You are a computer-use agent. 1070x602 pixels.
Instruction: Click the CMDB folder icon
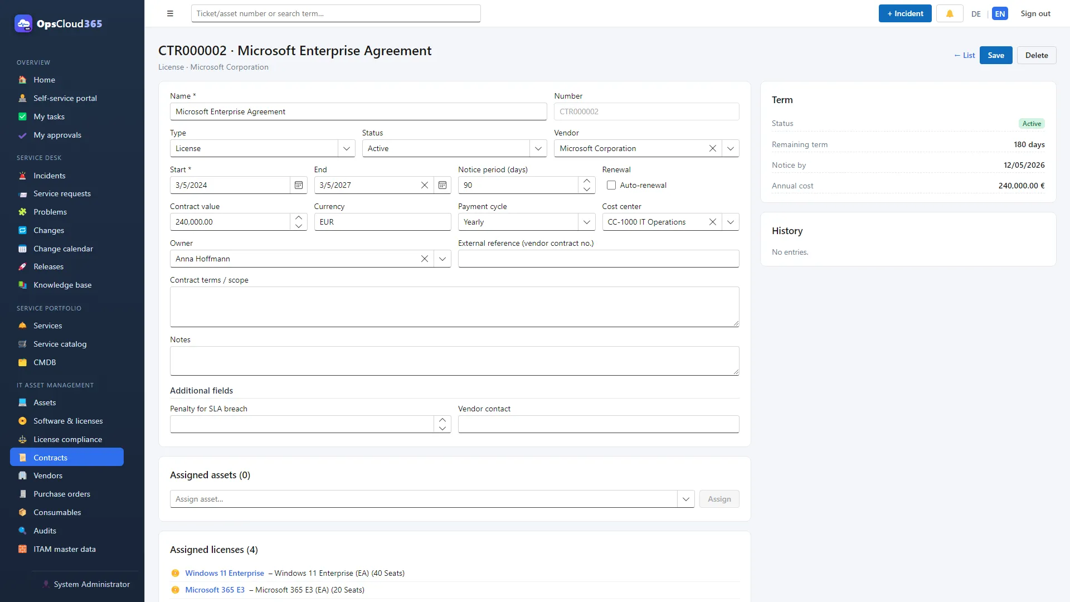22,362
